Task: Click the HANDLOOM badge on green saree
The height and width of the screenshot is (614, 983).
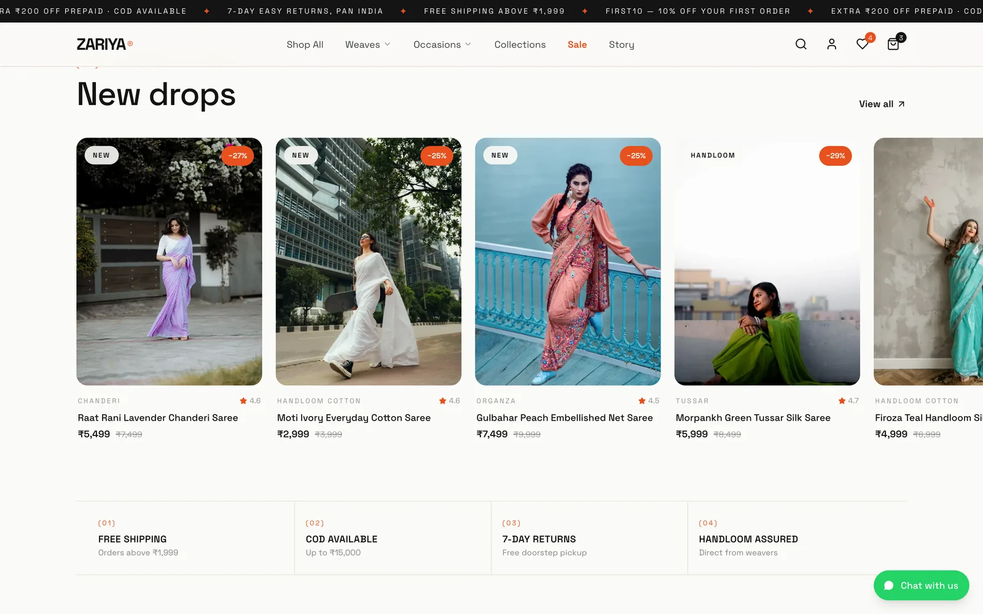Action: (713, 155)
